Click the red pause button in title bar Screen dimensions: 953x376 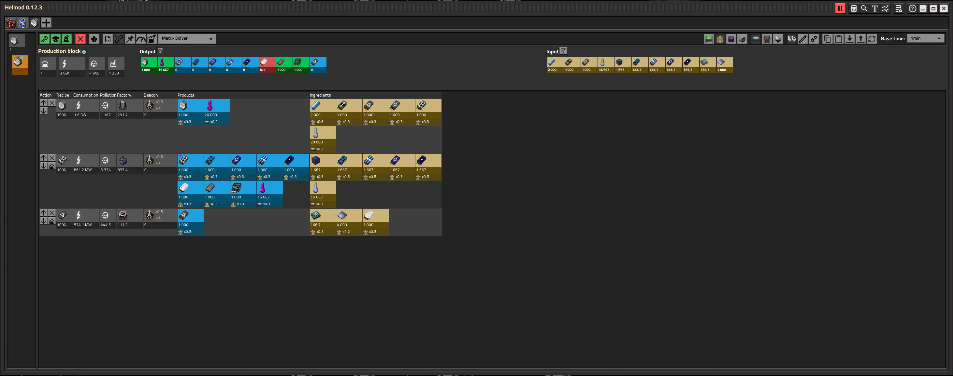pyautogui.click(x=840, y=8)
